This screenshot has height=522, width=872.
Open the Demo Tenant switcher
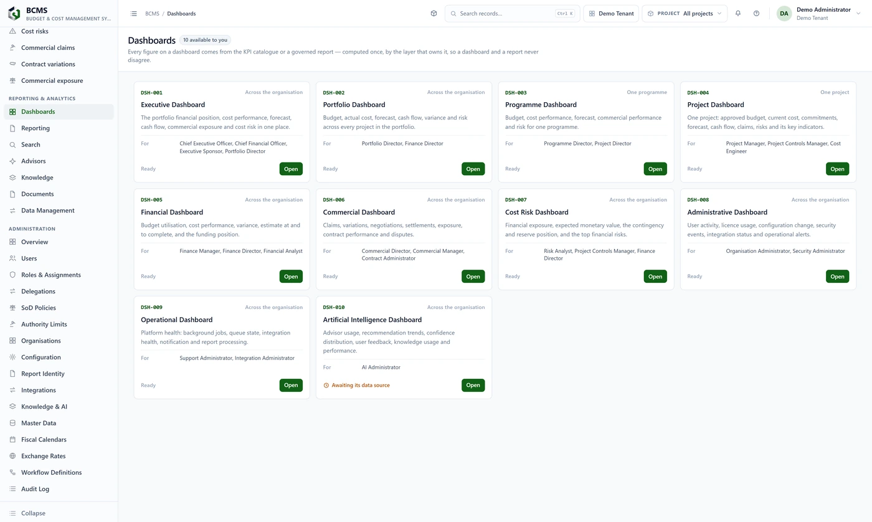(x=611, y=13)
